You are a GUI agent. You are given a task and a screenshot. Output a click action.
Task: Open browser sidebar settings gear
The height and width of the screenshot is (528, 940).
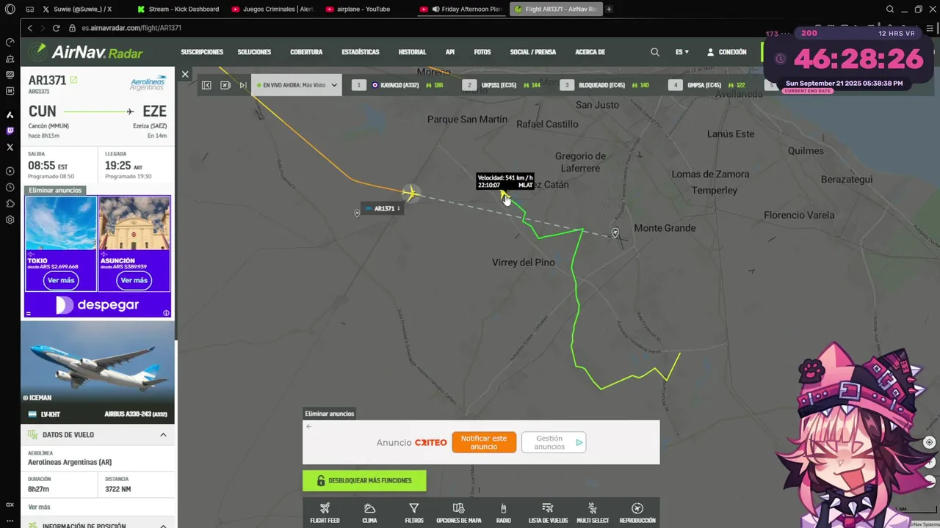(x=10, y=219)
